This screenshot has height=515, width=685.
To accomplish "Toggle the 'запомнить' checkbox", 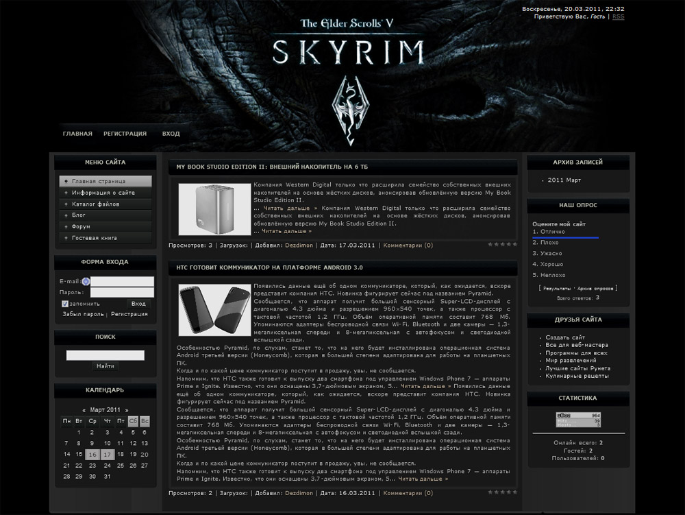I will pyautogui.click(x=65, y=304).
